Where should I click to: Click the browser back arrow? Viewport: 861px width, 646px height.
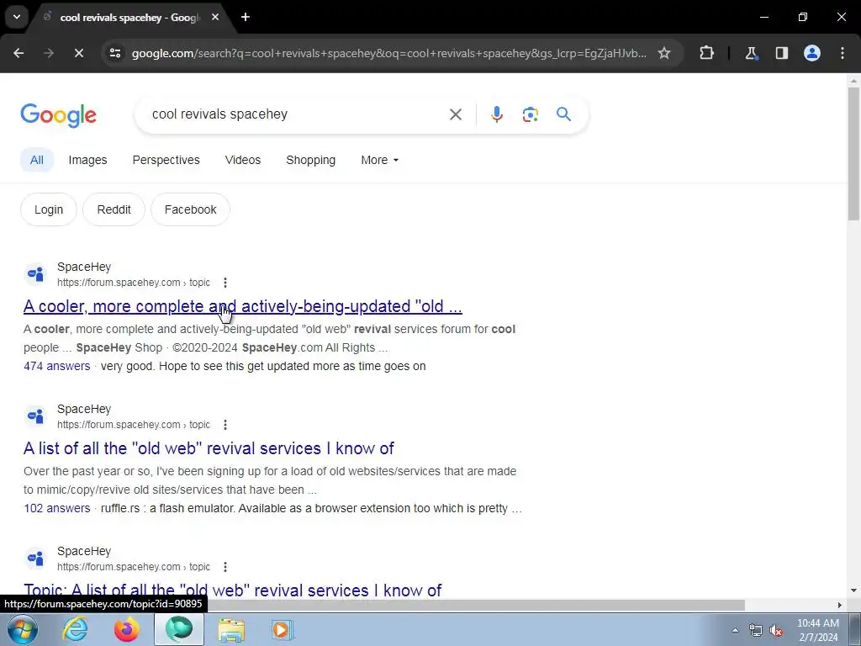18,53
